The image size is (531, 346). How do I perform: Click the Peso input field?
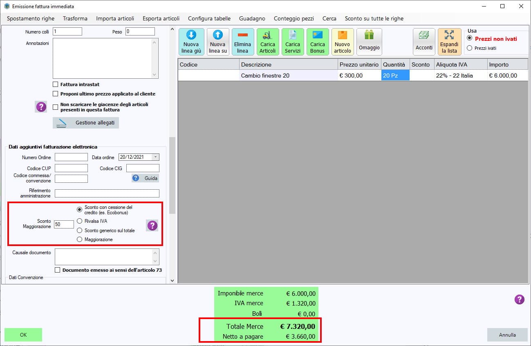coord(140,31)
